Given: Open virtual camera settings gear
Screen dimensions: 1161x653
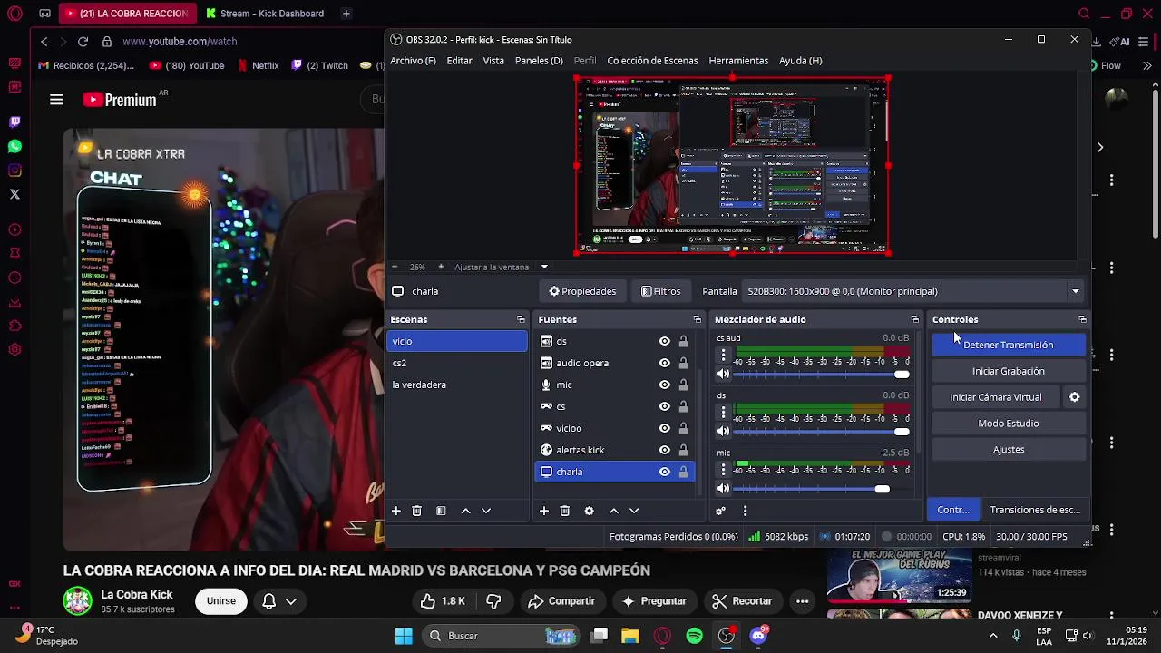Looking at the screenshot, I should (1074, 397).
